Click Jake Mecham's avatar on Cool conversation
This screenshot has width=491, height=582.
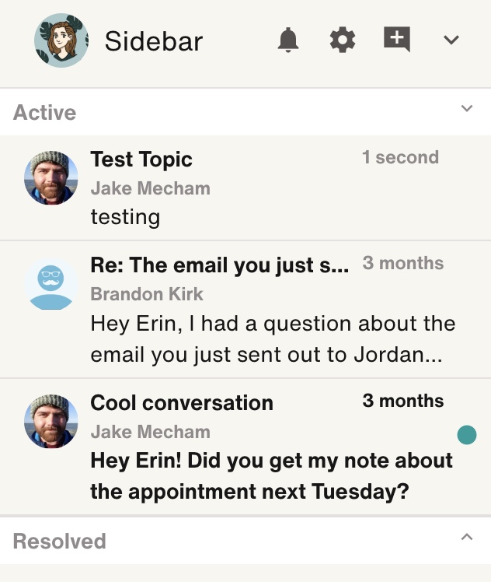pyautogui.click(x=51, y=421)
